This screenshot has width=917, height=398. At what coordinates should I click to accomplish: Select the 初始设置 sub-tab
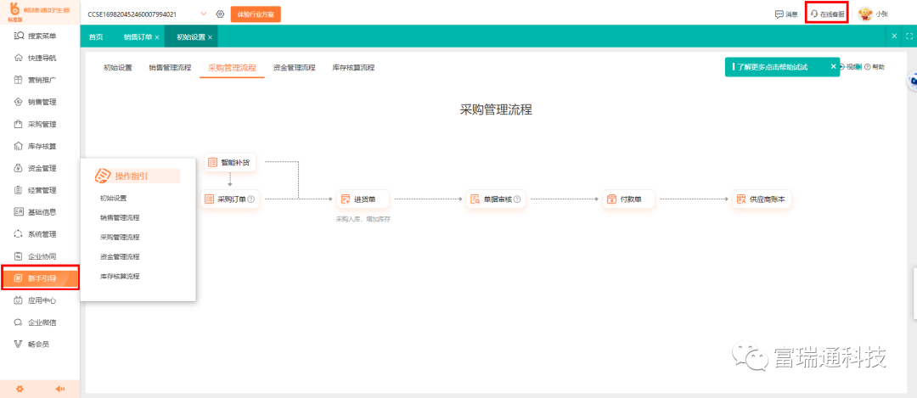coord(117,68)
